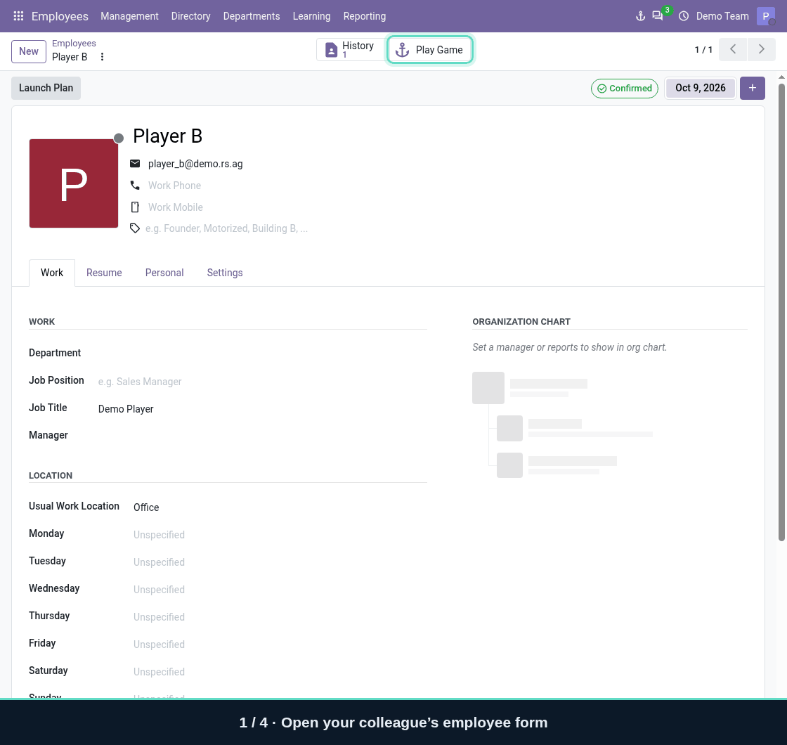Go to previous record arrow
This screenshot has width=787, height=745.
pyautogui.click(x=733, y=49)
